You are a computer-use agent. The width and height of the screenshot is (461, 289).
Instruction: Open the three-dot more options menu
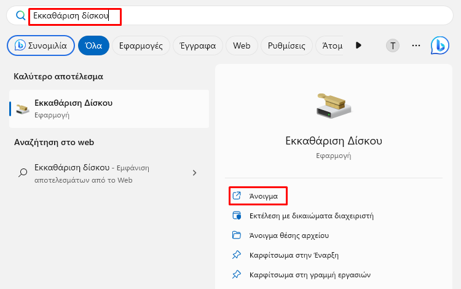[416, 46]
